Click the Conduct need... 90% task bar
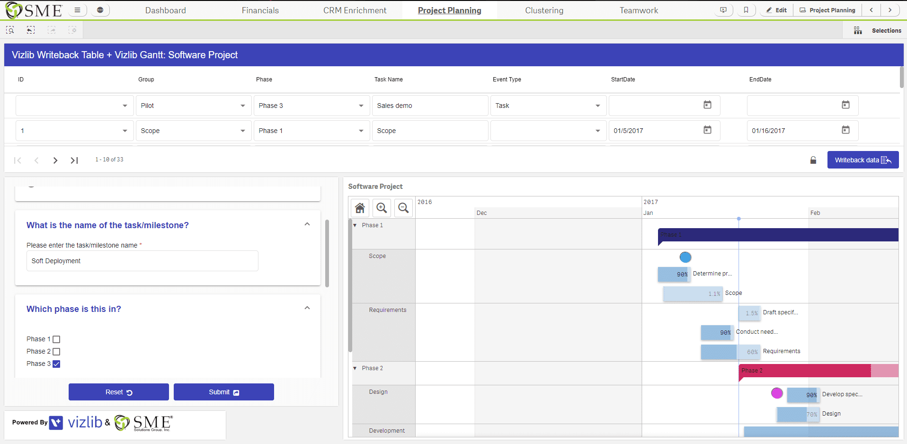This screenshot has height=444, width=907. tap(717, 332)
